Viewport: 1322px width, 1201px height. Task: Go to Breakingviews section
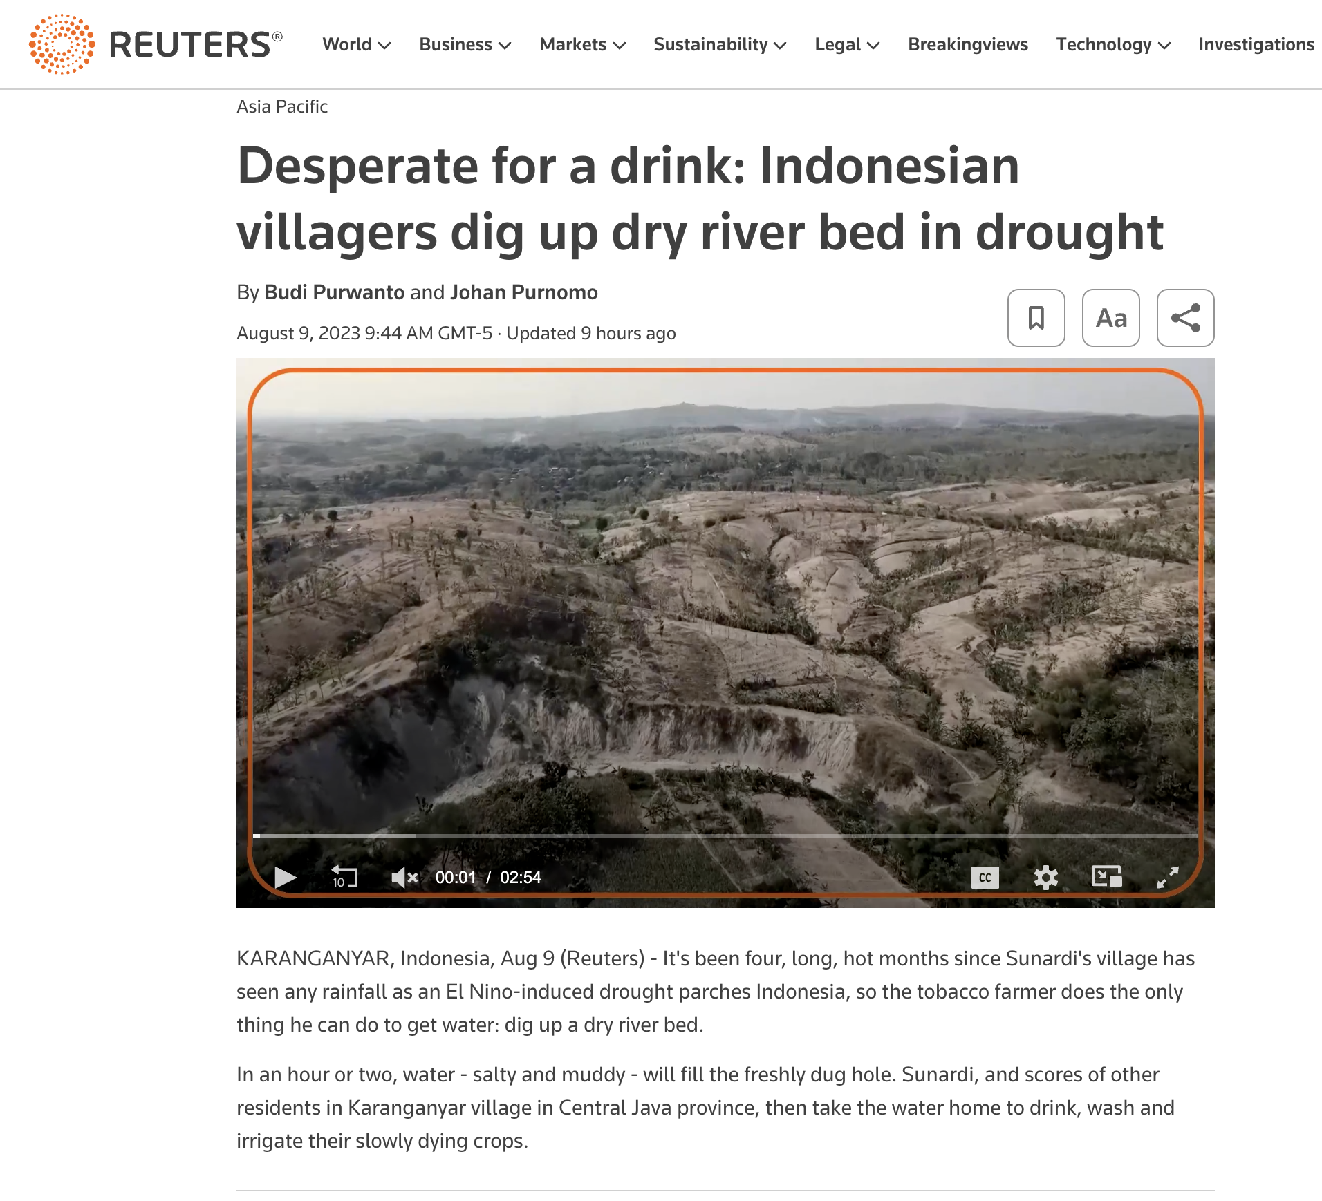[x=968, y=45]
